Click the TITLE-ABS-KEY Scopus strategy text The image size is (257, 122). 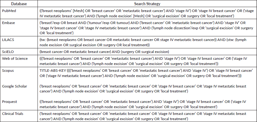[x=146, y=73]
